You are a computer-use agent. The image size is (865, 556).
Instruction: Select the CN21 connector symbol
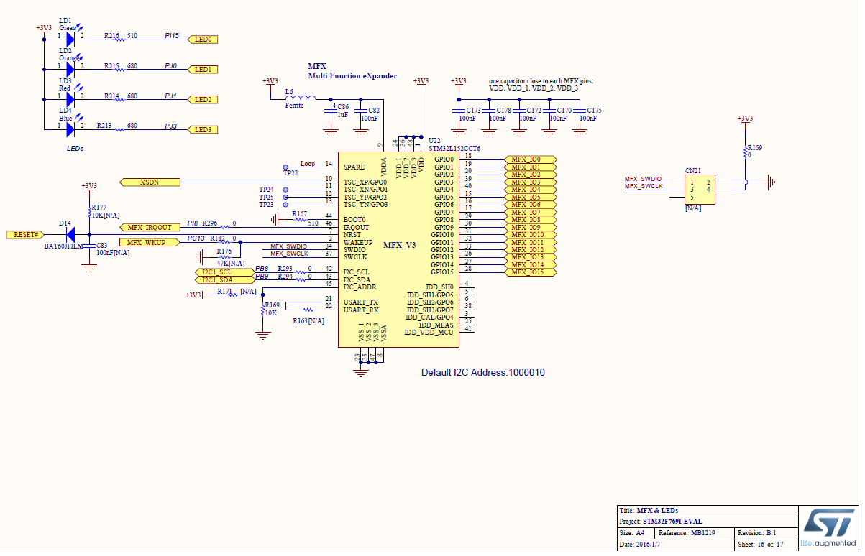pyautogui.click(x=699, y=190)
